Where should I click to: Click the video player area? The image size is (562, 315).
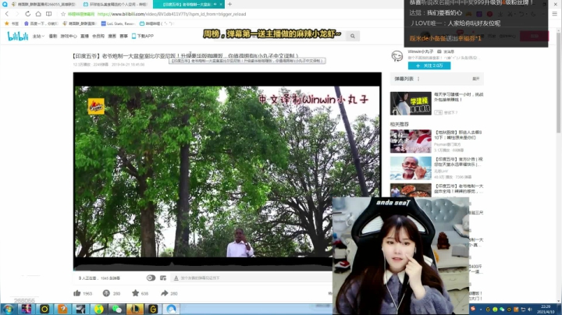tap(227, 171)
